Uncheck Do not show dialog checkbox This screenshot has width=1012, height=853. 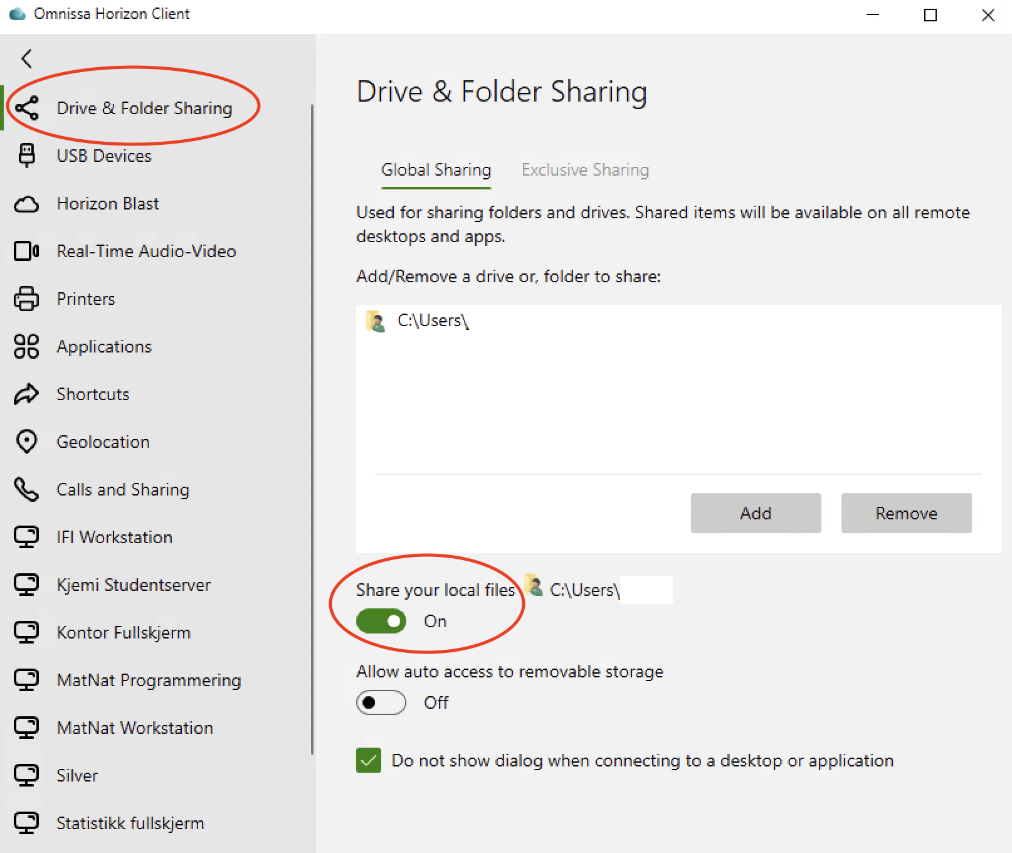pos(369,760)
